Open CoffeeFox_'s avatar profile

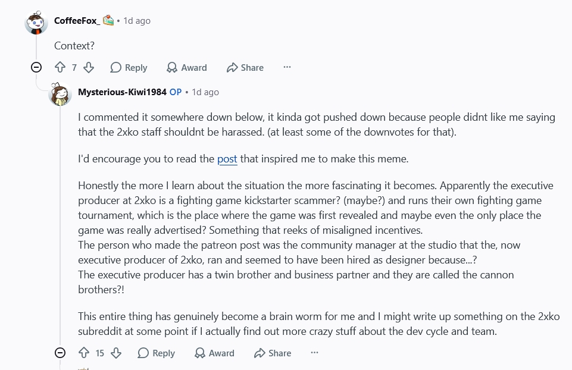click(x=36, y=23)
